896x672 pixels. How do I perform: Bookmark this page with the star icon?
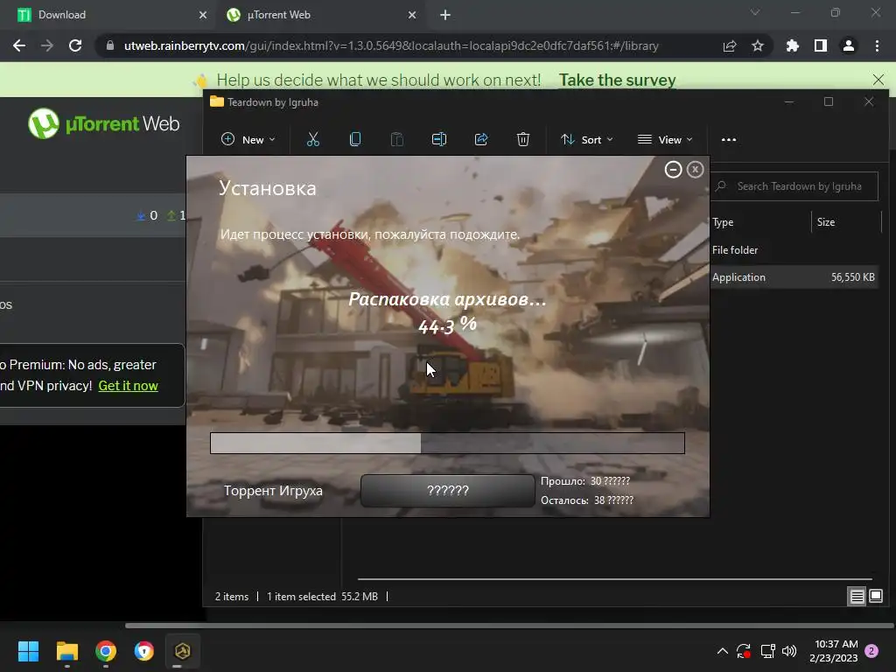(758, 45)
